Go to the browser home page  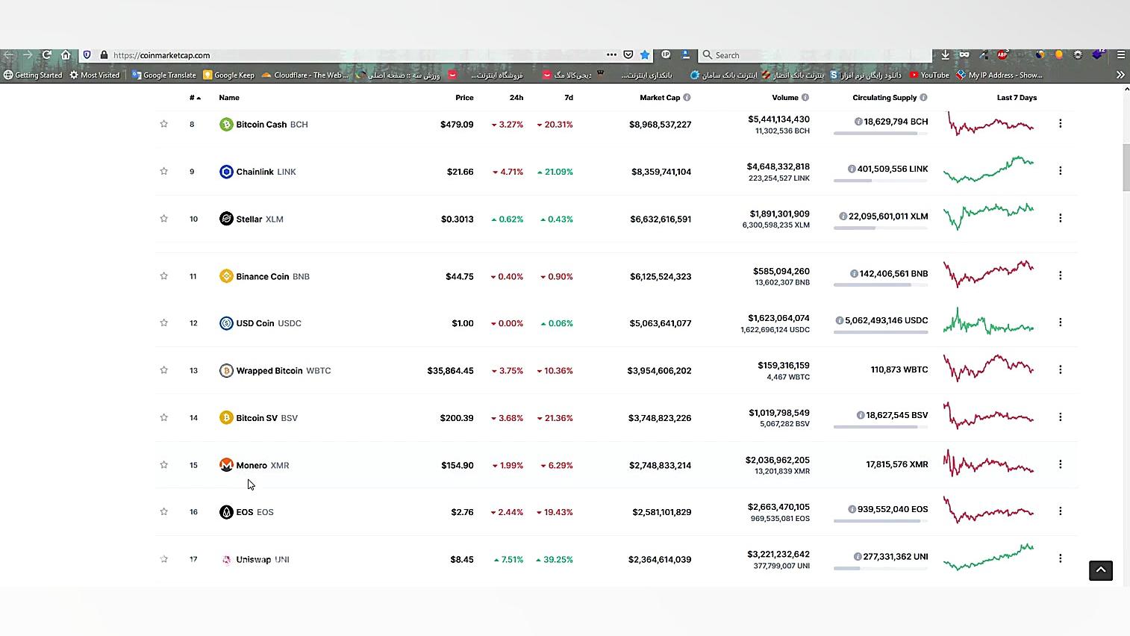tap(66, 54)
